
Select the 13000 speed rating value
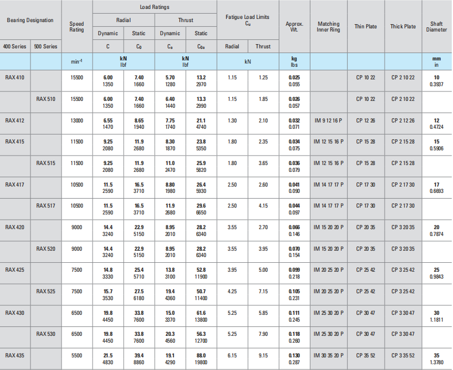tap(76, 120)
